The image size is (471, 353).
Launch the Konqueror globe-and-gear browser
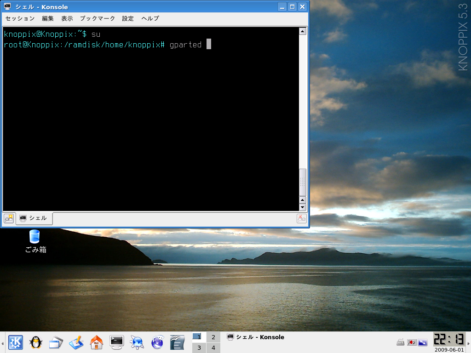point(137,342)
